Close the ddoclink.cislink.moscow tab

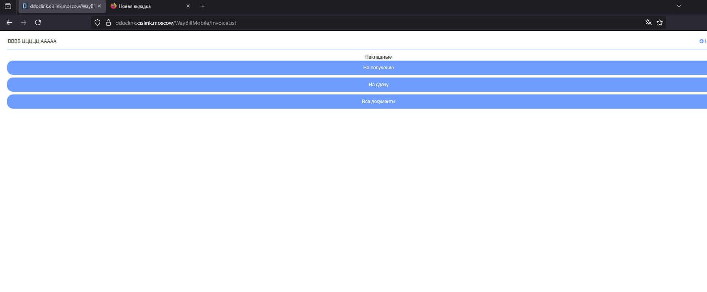pos(99,6)
